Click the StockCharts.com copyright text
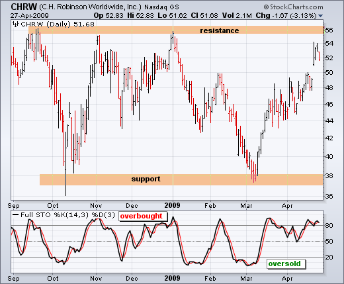The width and height of the screenshot is (344, 284). coord(294,7)
